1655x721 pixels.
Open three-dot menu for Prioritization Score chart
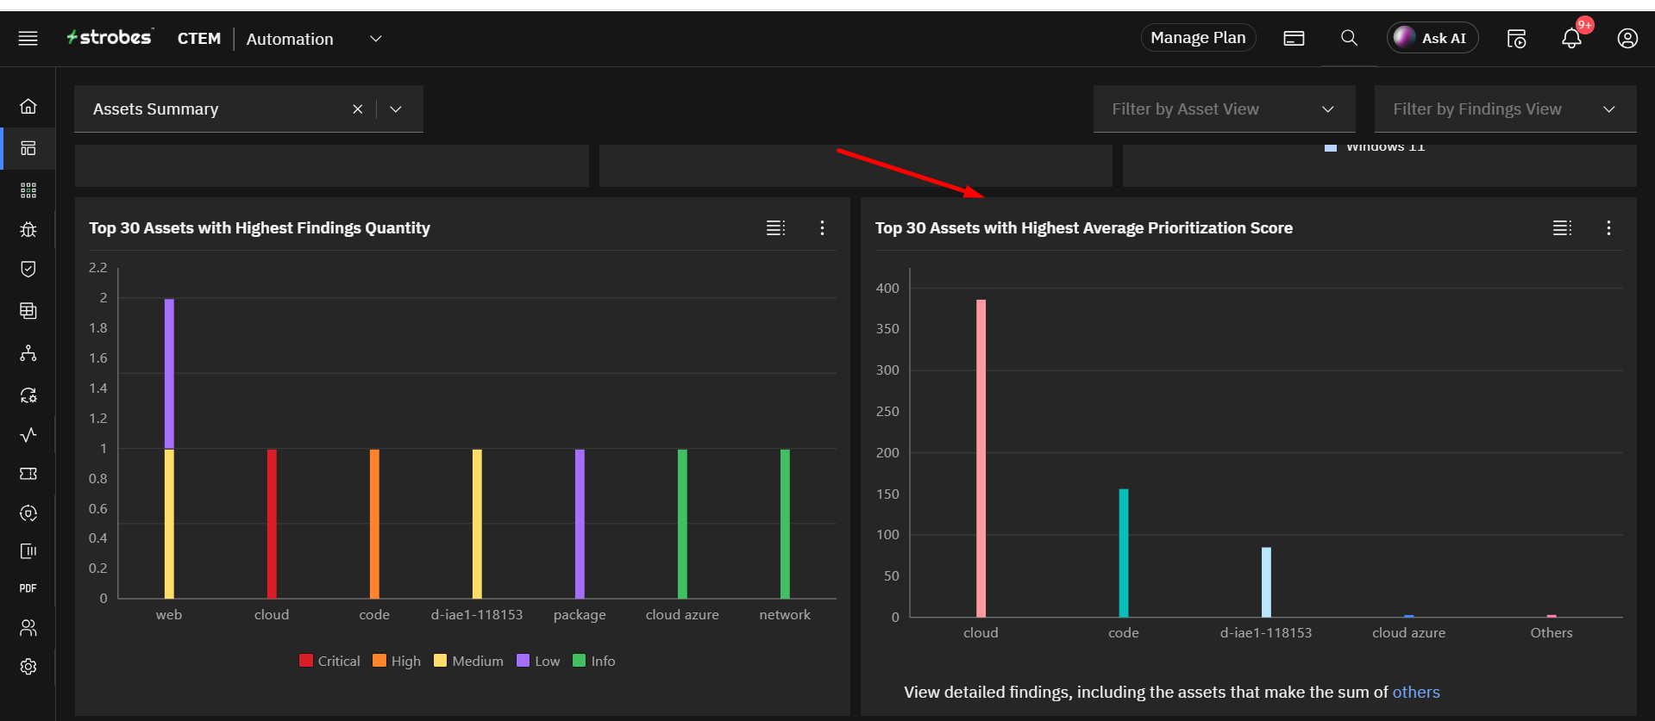[x=1608, y=227]
